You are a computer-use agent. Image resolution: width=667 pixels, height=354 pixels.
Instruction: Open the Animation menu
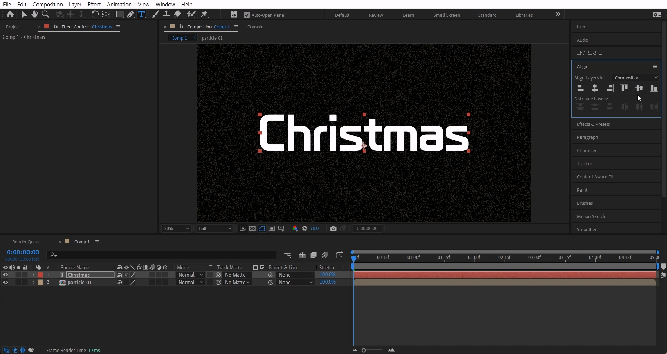click(x=119, y=4)
